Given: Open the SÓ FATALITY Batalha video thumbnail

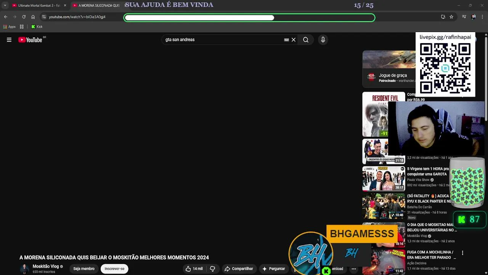Looking at the screenshot, I should [384, 206].
